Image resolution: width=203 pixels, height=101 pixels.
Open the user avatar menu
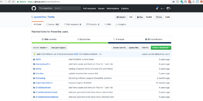coord(169,9)
